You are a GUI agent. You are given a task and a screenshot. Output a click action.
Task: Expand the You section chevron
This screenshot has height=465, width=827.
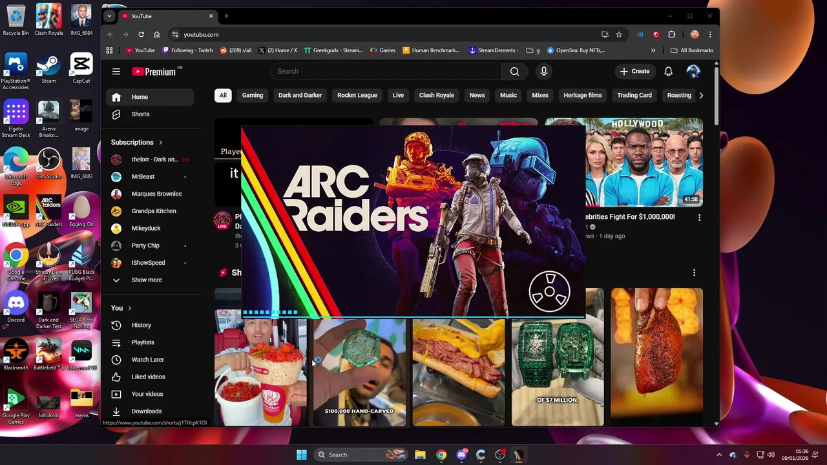(129, 308)
